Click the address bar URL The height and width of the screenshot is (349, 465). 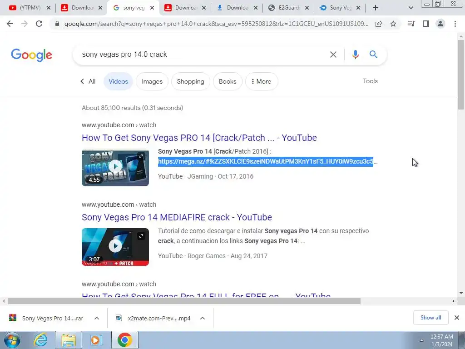[216, 24]
